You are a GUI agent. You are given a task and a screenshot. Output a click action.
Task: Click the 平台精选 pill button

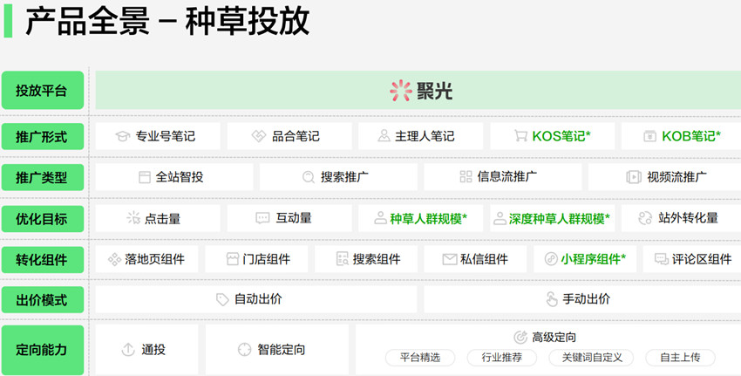pos(420,358)
